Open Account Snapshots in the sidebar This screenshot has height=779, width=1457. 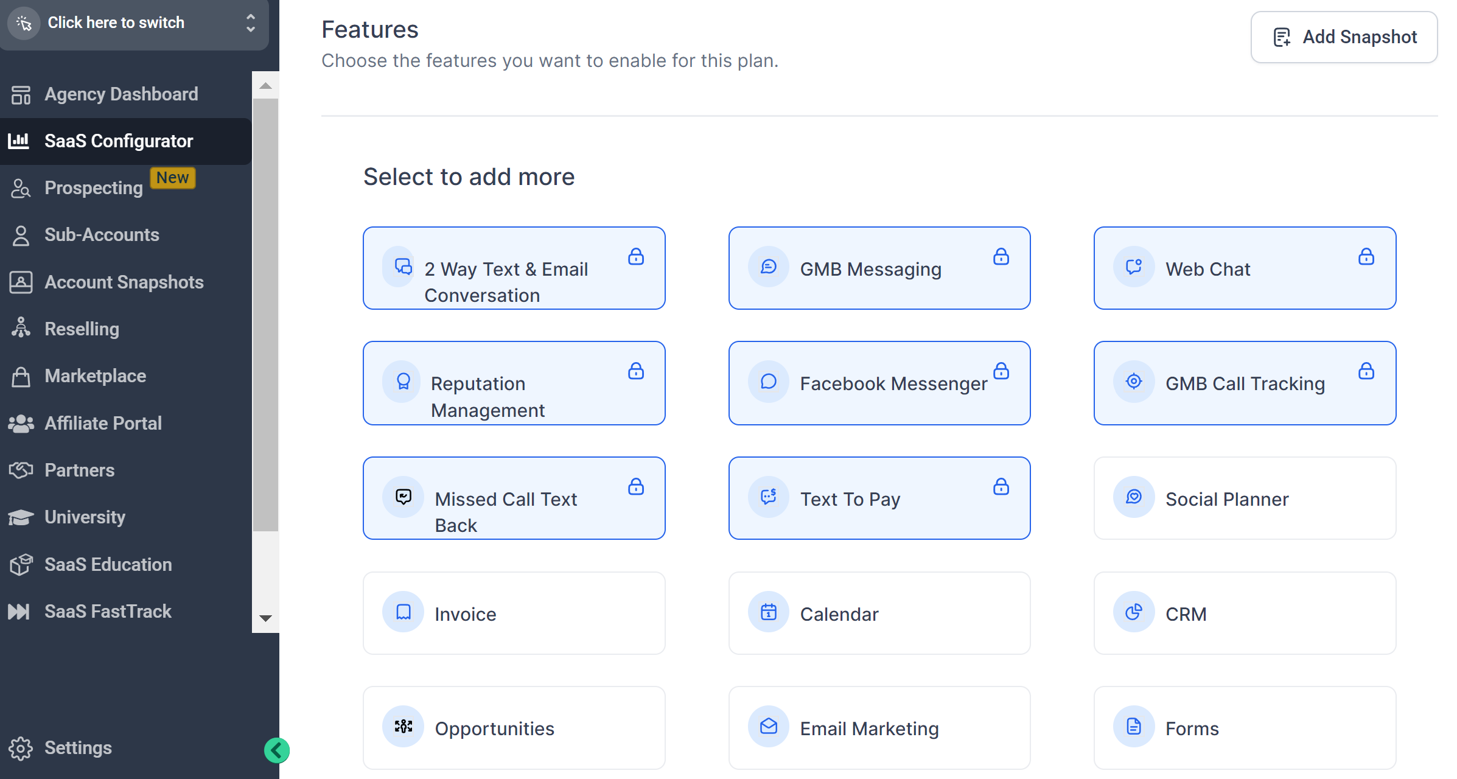coord(124,282)
